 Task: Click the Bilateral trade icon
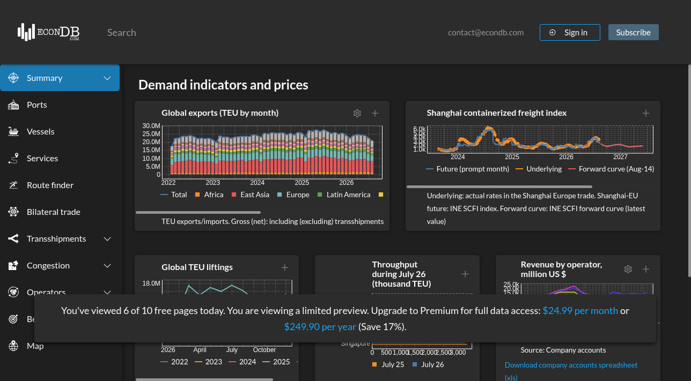point(13,212)
